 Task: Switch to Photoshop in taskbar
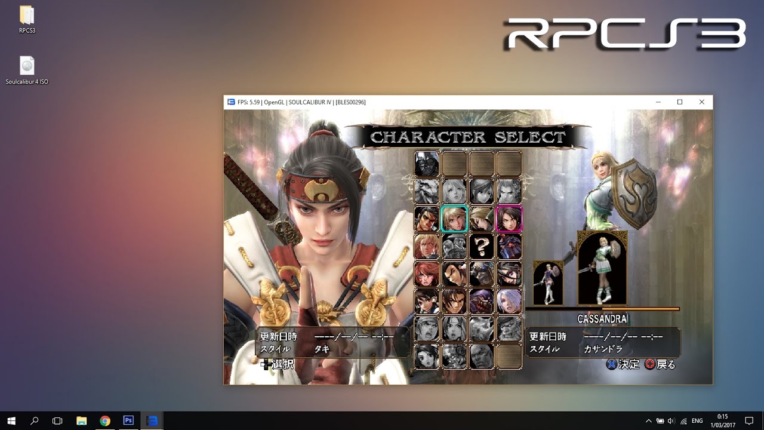click(x=128, y=420)
